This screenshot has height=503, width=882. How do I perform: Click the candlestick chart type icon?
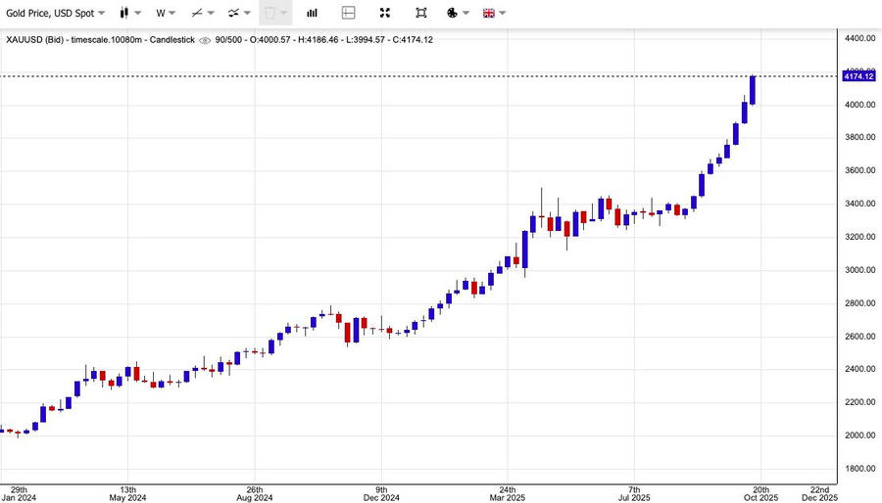pyautogui.click(x=124, y=13)
